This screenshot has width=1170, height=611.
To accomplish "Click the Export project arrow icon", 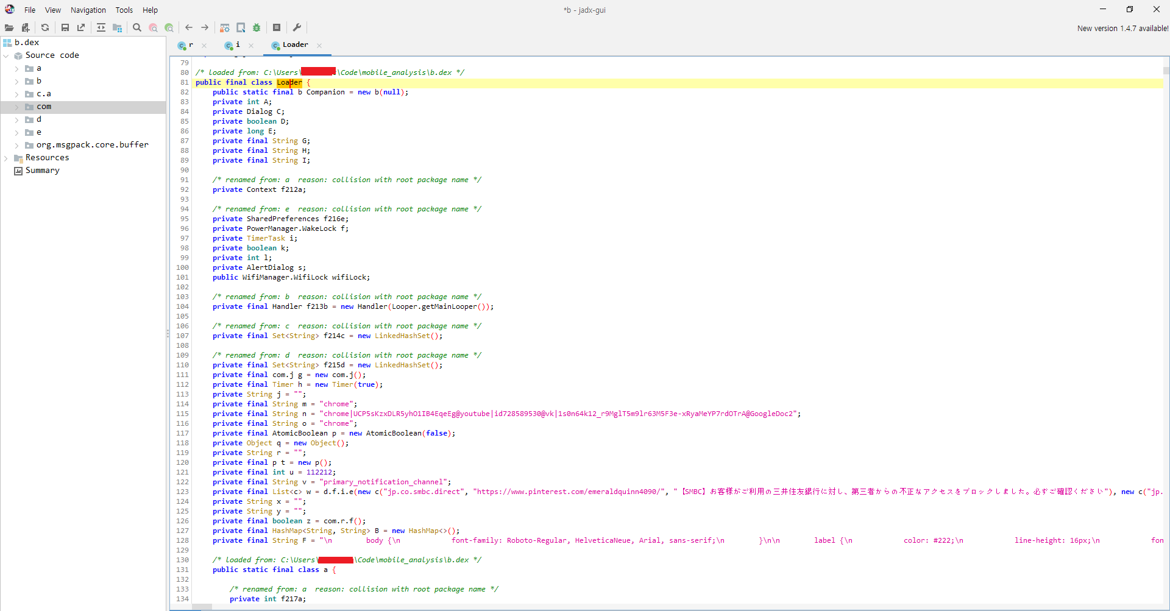I will tap(81, 27).
